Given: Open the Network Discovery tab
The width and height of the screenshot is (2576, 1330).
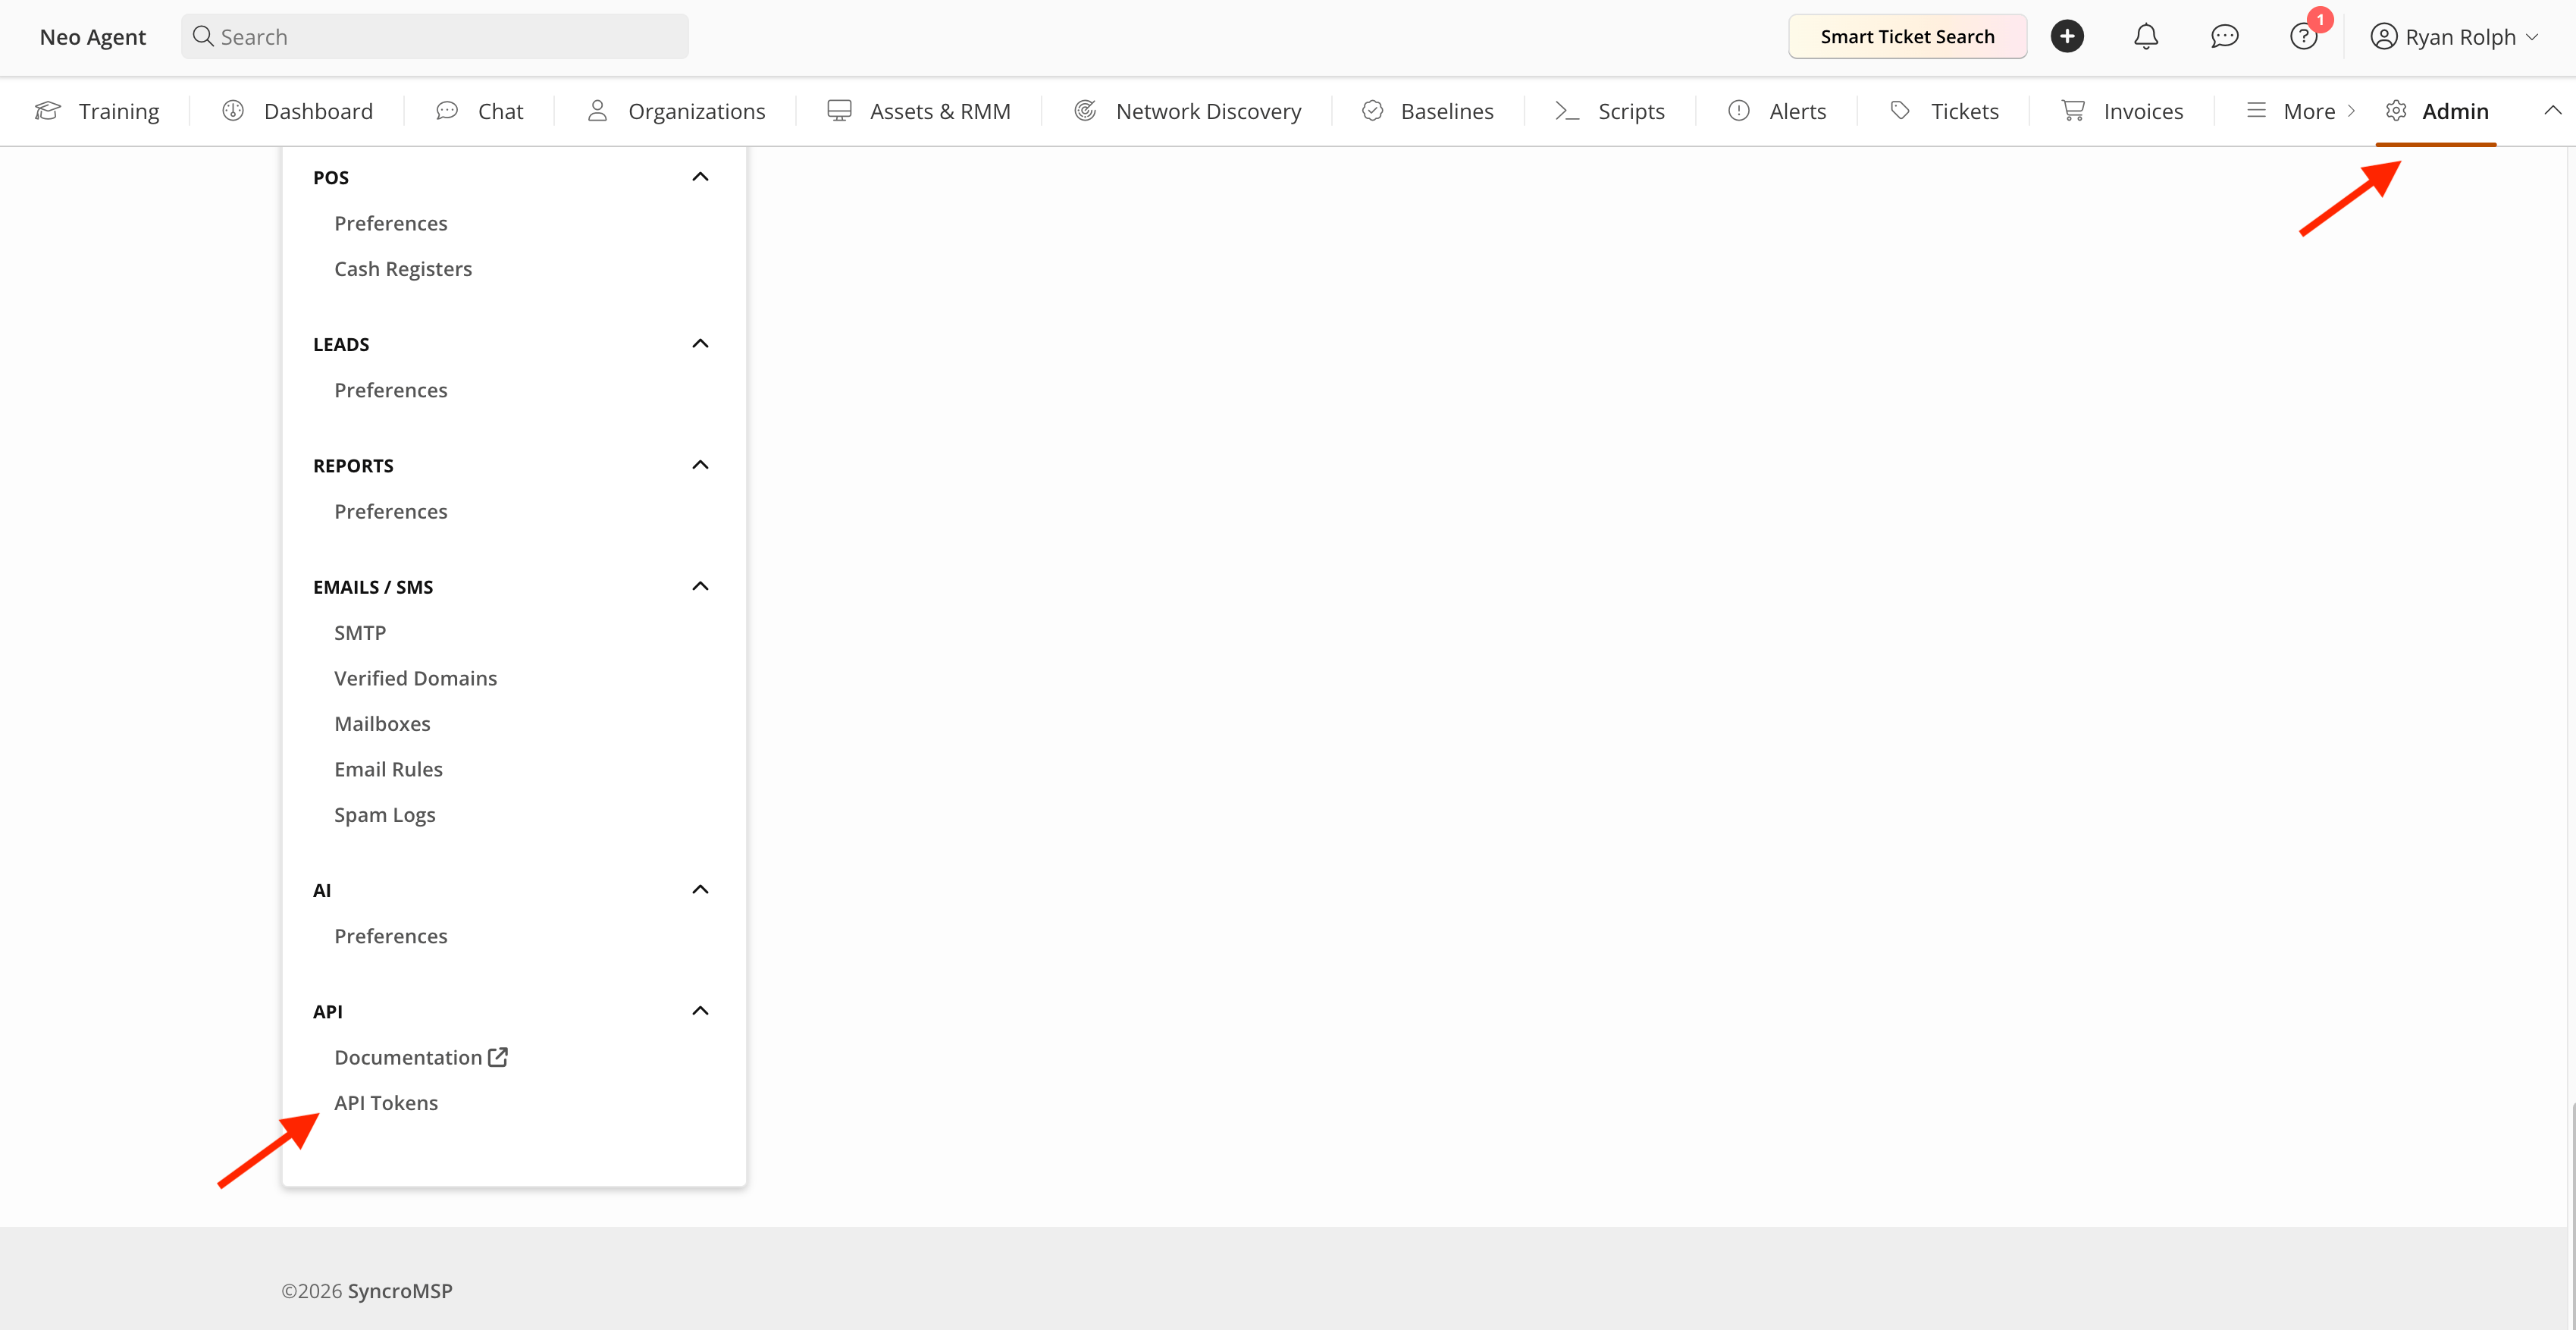Looking at the screenshot, I should (x=1187, y=111).
